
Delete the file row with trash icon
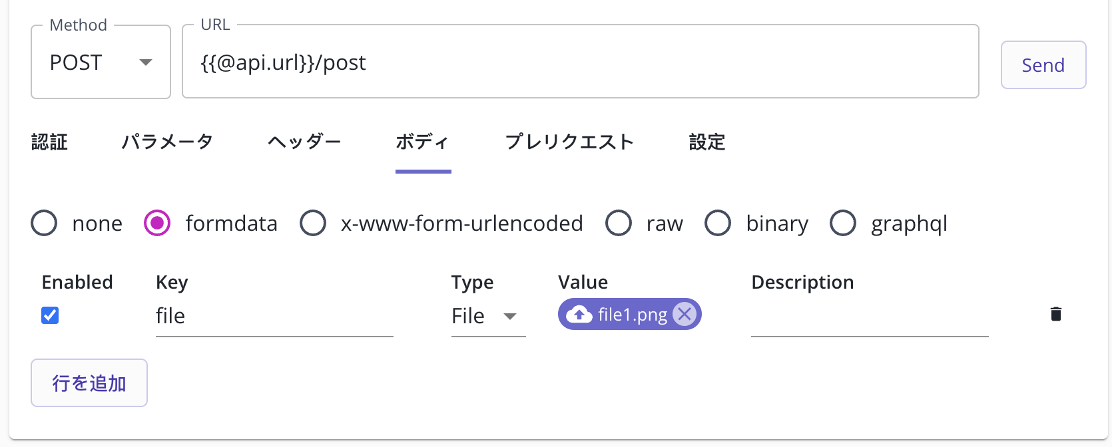(x=1055, y=314)
